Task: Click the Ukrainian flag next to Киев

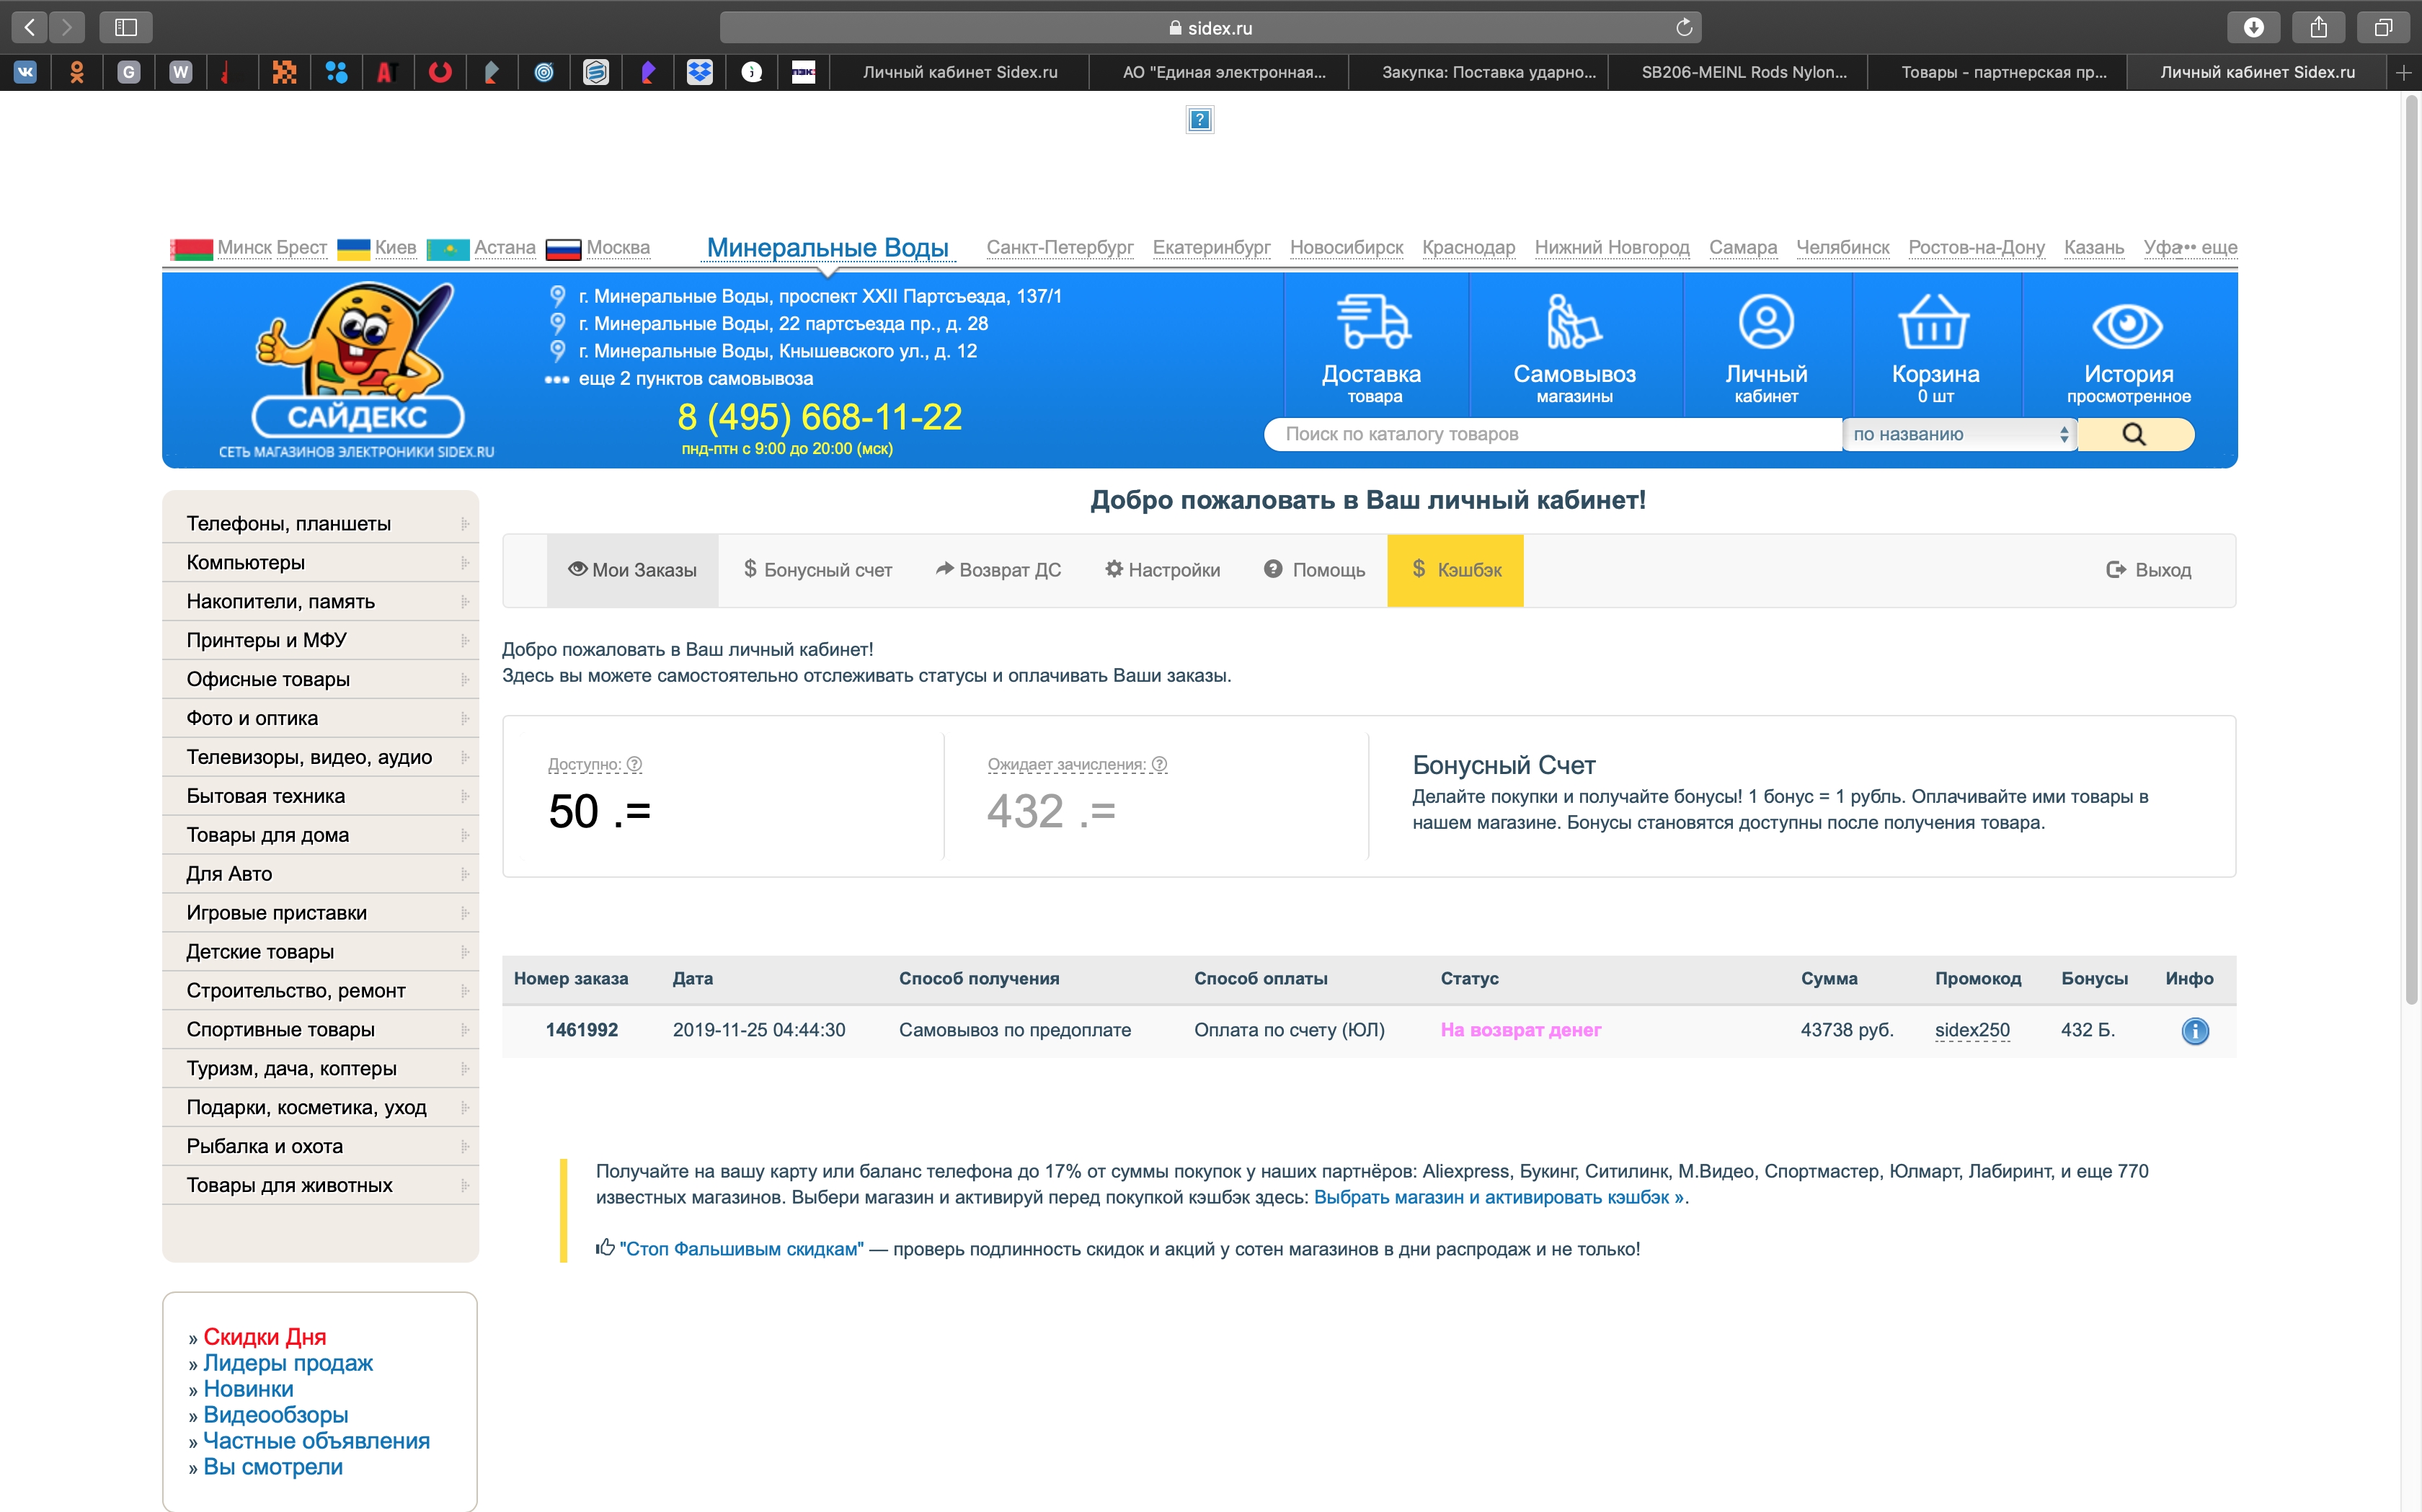Action: [x=353, y=249]
